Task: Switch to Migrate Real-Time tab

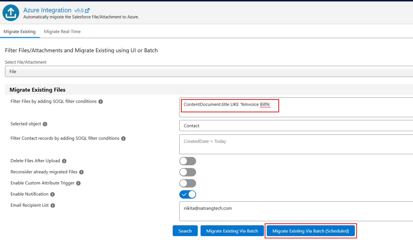Action: pos(62,32)
